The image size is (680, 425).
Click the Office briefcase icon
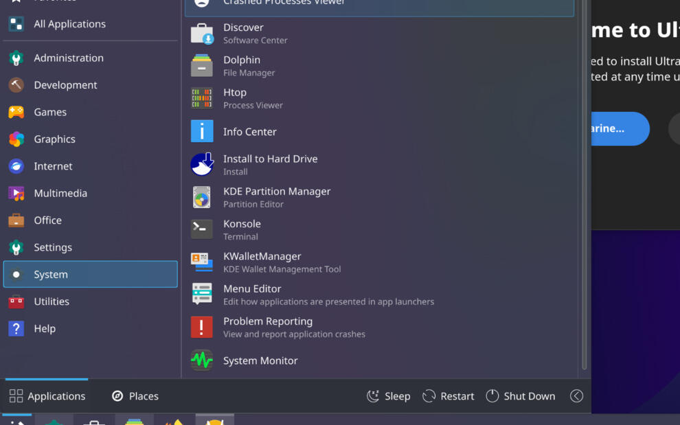tap(16, 220)
